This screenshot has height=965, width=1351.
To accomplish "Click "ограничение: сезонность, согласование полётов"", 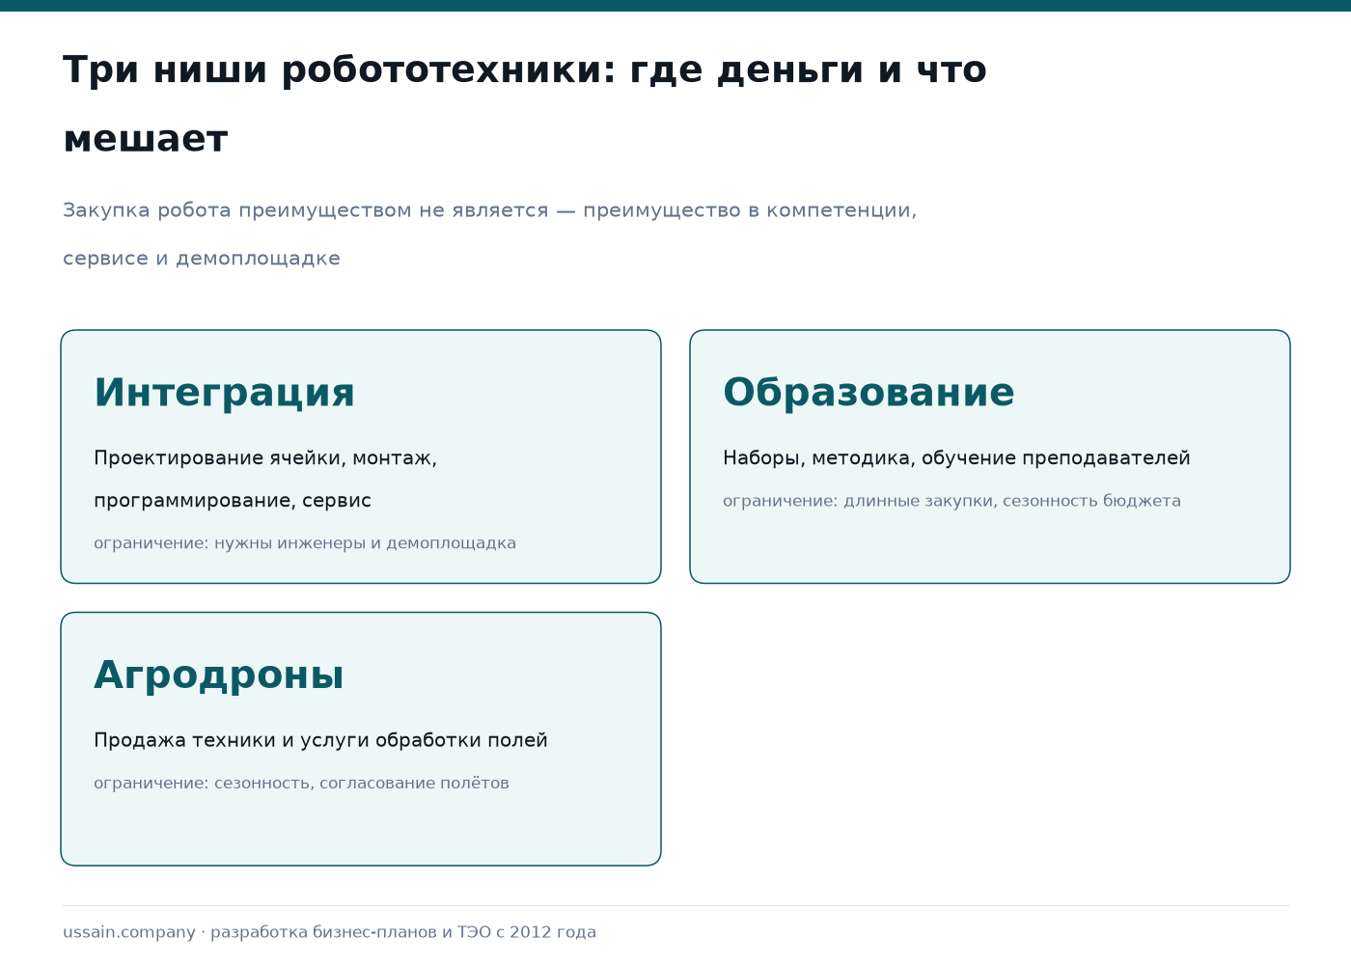I will click(x=301, y=783).
